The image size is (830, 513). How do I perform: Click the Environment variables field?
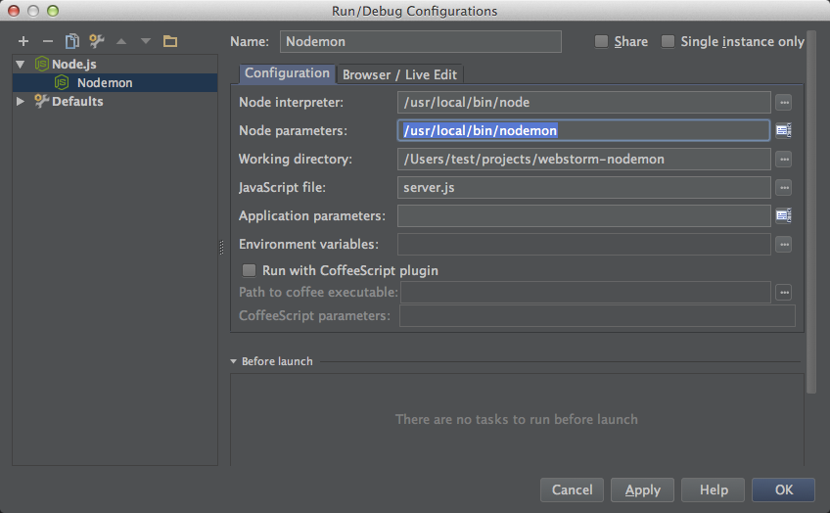[x=584, y=244]
